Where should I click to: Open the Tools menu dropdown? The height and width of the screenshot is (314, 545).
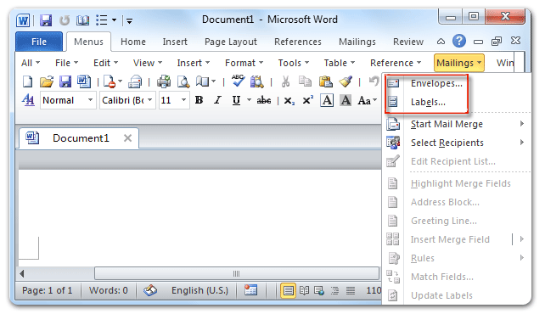[x=294, y=63]
